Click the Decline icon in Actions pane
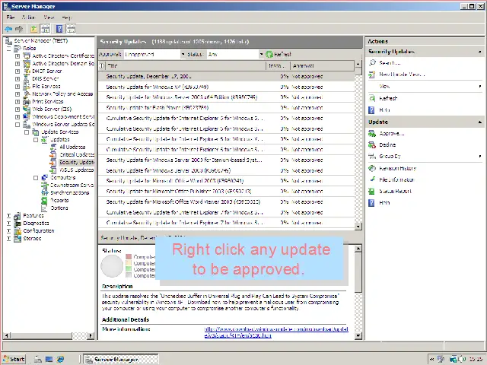Screen dimensions: 487x365 372,144
